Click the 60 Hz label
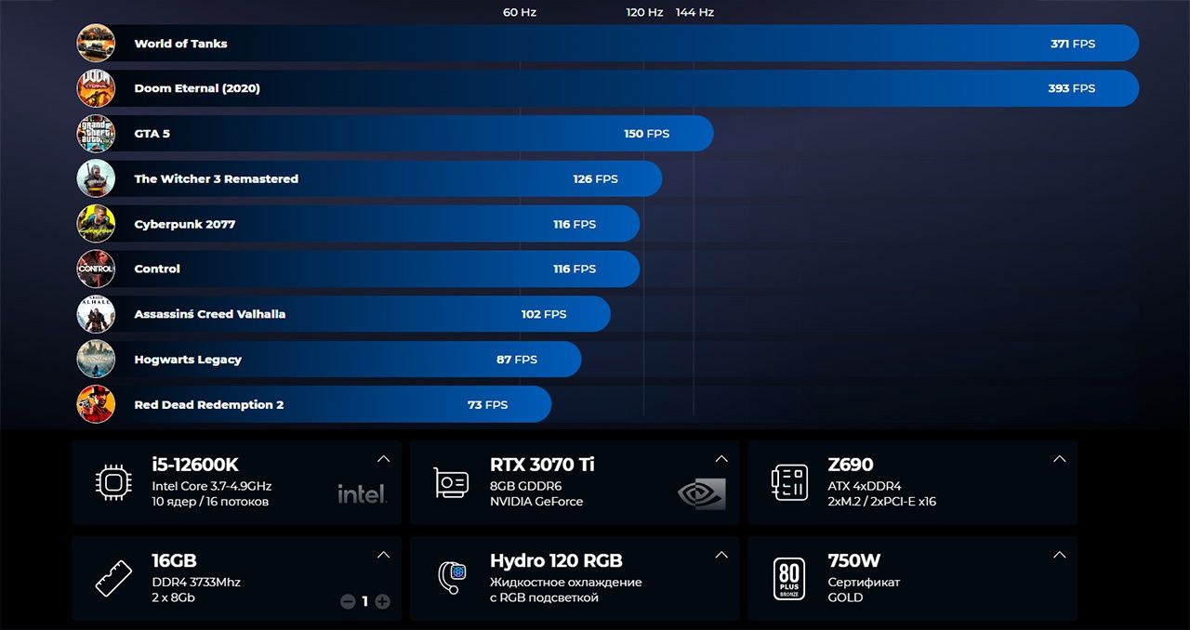This screenshot has height=630, width=1190. [x=520, y=12]
